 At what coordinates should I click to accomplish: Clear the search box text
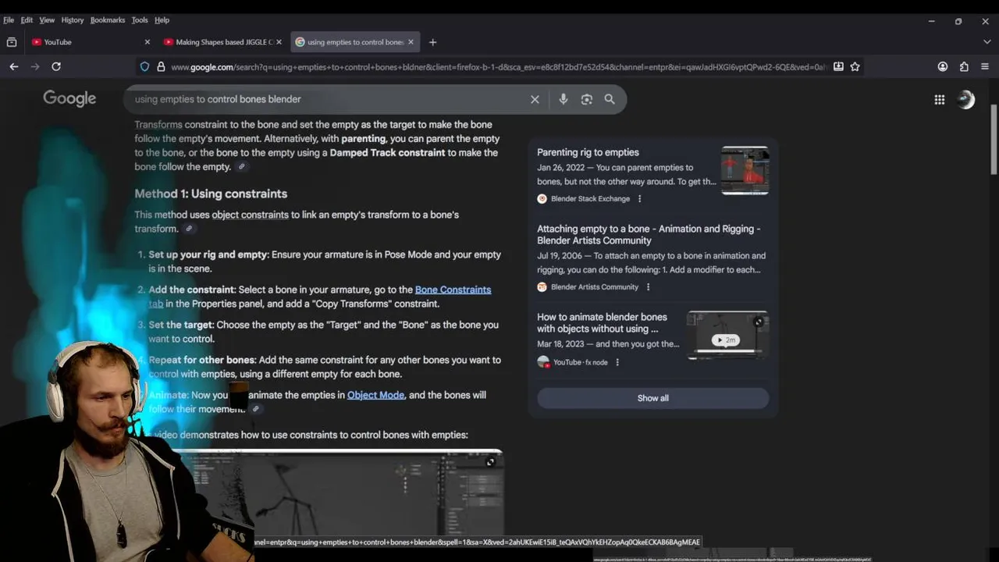click(535, 99)
